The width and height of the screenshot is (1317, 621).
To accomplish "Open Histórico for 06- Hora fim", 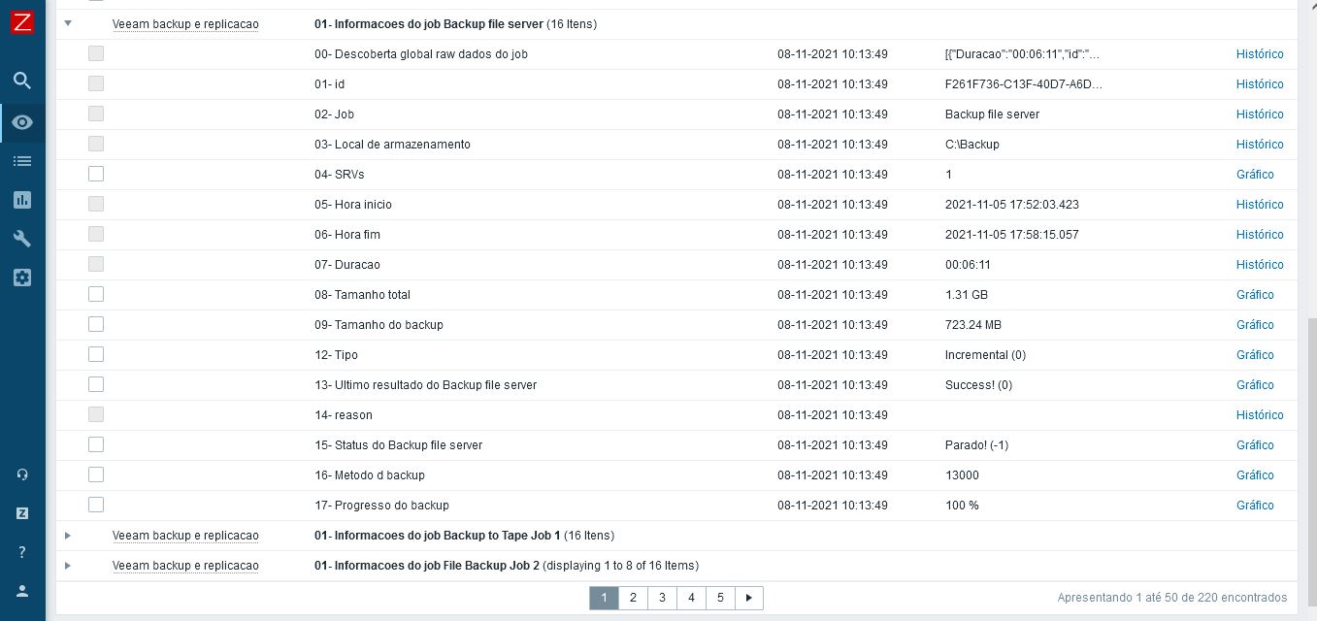I will [1260, 235].
